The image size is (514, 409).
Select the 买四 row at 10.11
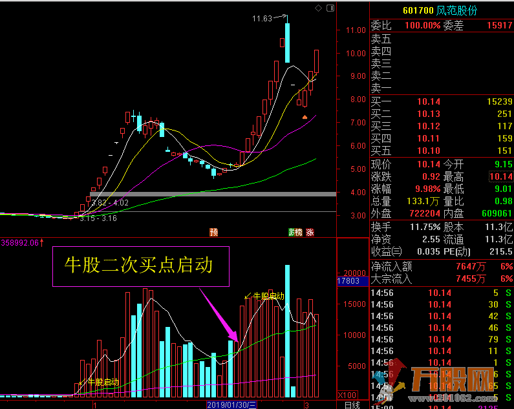click(x=441, y=139)
